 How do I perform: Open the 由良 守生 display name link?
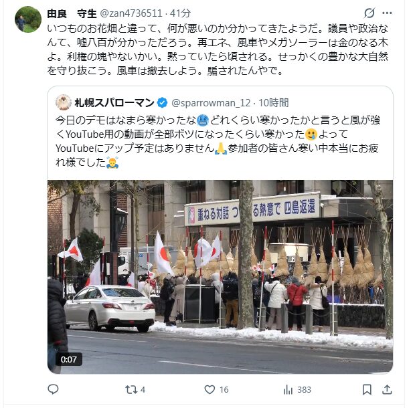click(x=72, y=13)
